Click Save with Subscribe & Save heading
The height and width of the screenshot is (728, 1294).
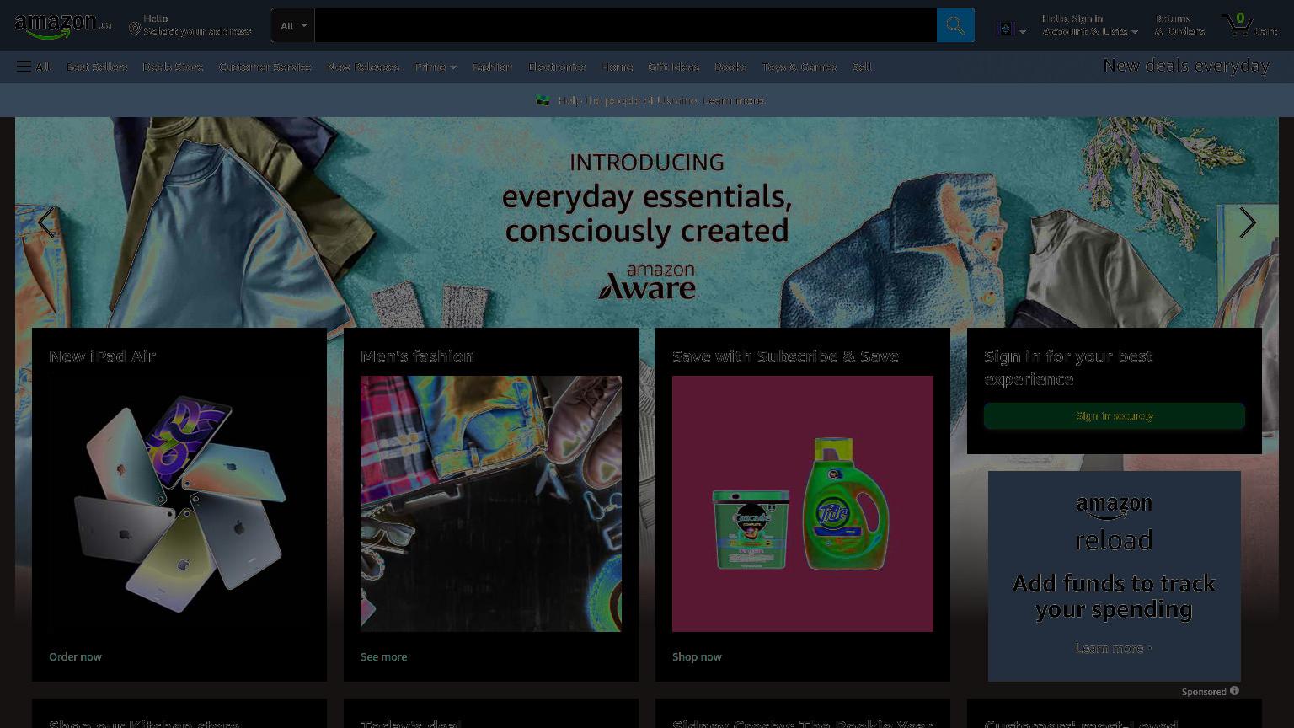(x=785, y=356)
